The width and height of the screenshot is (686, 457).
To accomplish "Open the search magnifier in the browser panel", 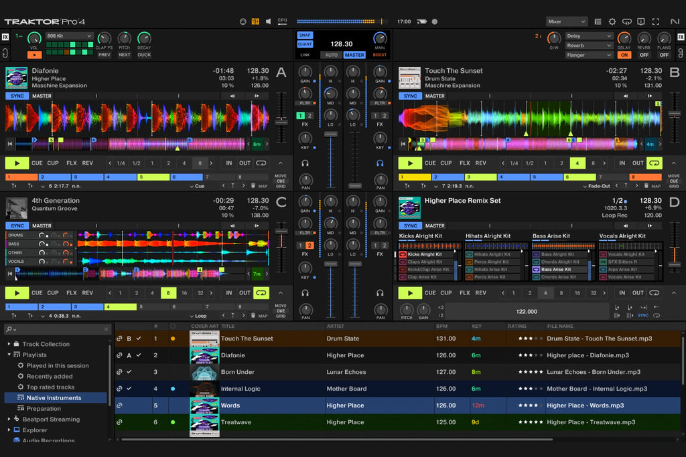I will (8, 330).
